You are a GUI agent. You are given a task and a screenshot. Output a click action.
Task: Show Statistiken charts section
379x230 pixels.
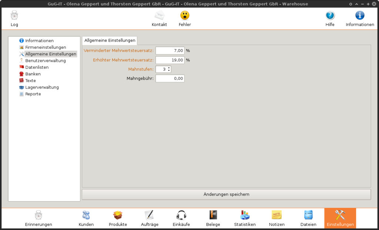245,215
